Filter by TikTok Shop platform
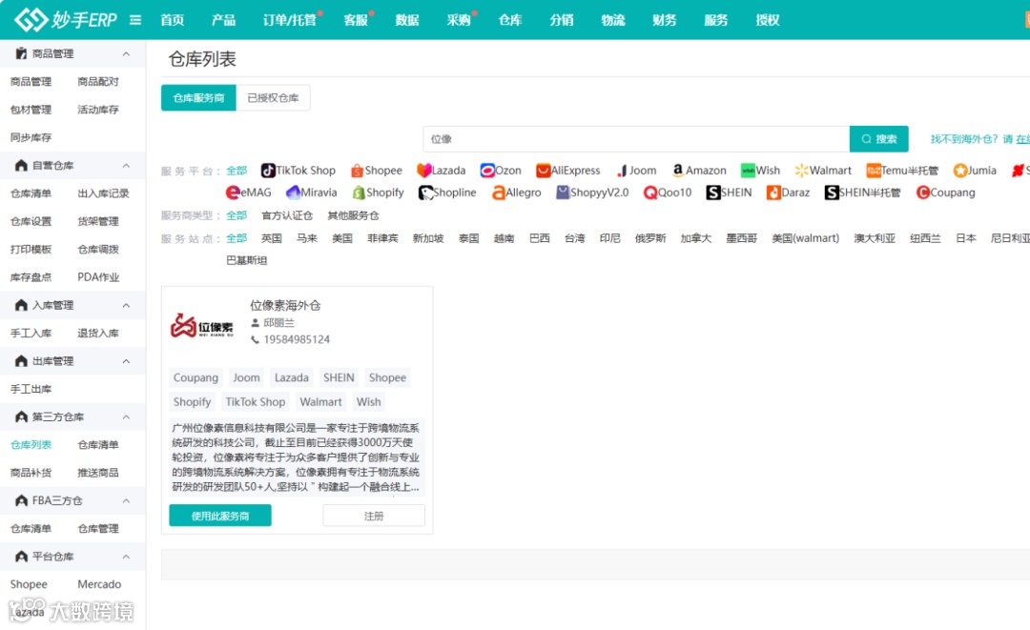The width and height of the screenshot is (1030, 630). tap(299, 171)
